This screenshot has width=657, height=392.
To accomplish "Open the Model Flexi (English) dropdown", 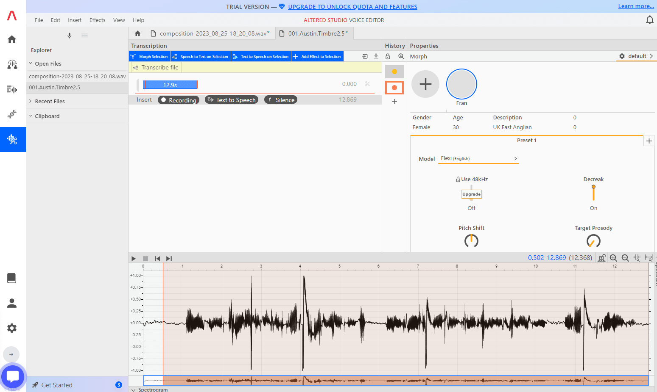I will point(478,158).
